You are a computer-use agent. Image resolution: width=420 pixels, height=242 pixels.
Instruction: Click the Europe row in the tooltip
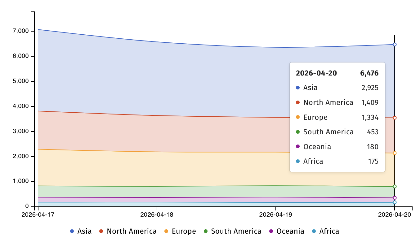(337, 117)
